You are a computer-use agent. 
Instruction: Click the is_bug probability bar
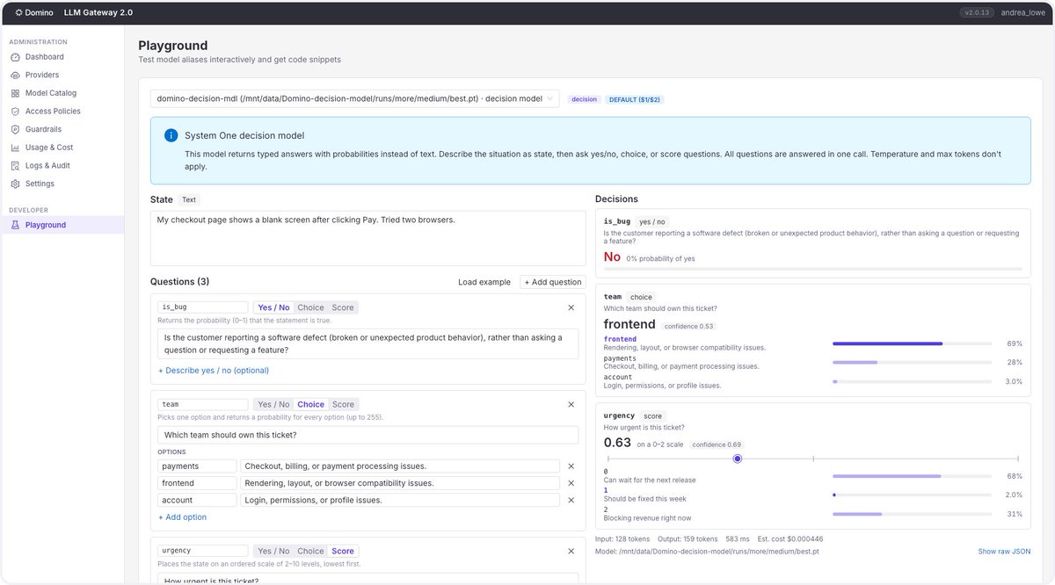(813, 268)
